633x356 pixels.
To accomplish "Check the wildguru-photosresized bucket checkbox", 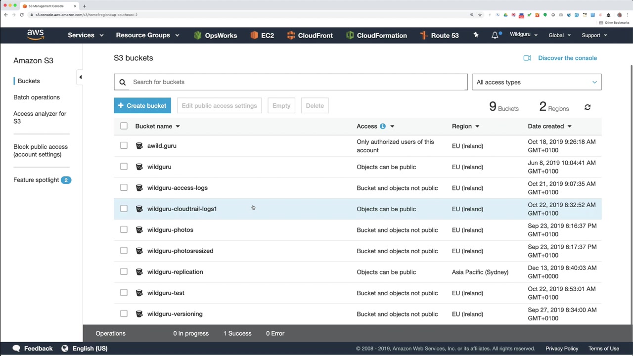I will [124, 251].
